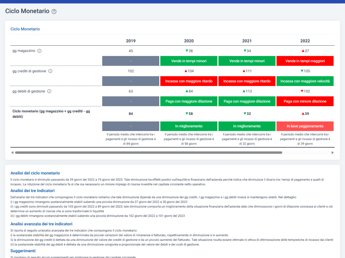This screenshot has width=345, height=258.
Task: Click the 'Vende in tempi maggiori' badge
Action: click(305, 61)
